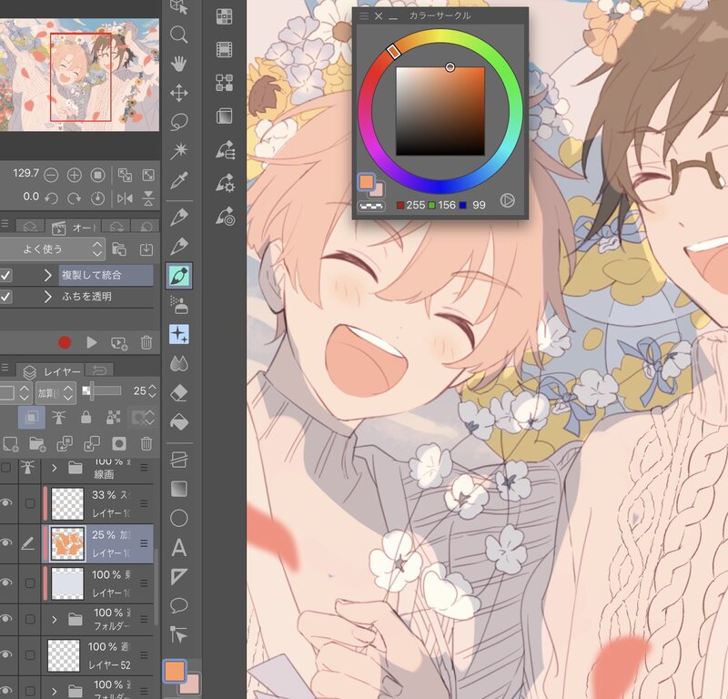Select the Eyedropper tool
The height and width of the screenshot is (699, 728).
tap(178, 180)
